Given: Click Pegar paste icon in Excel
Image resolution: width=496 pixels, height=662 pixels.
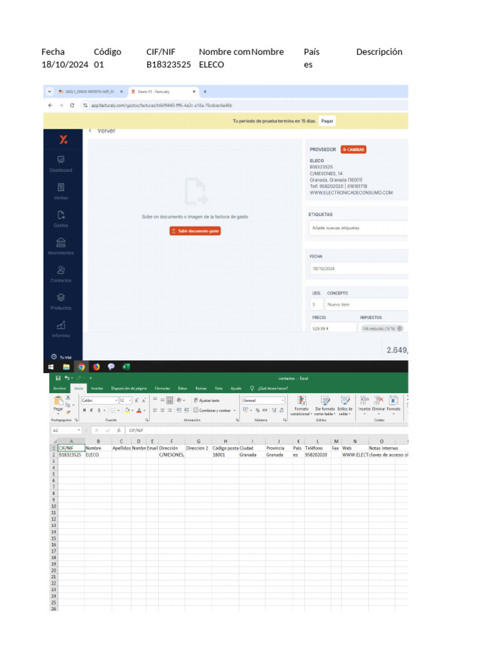Looking at the screenshot, I should pos(58,400).
